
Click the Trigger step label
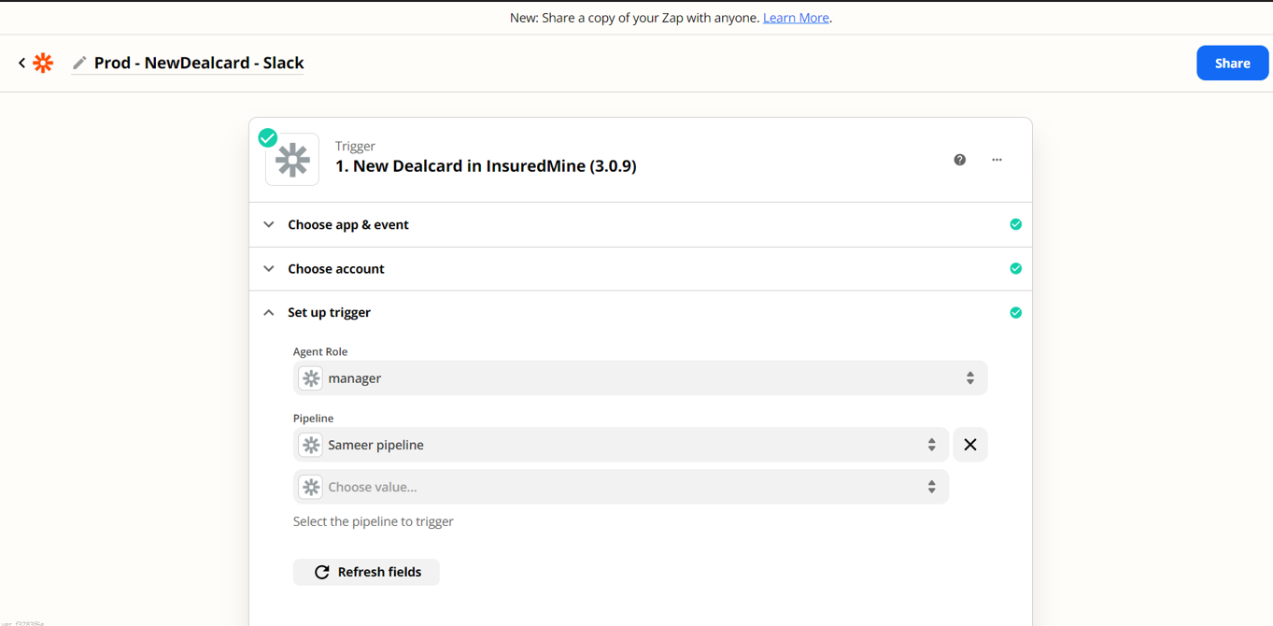(355, 146)
